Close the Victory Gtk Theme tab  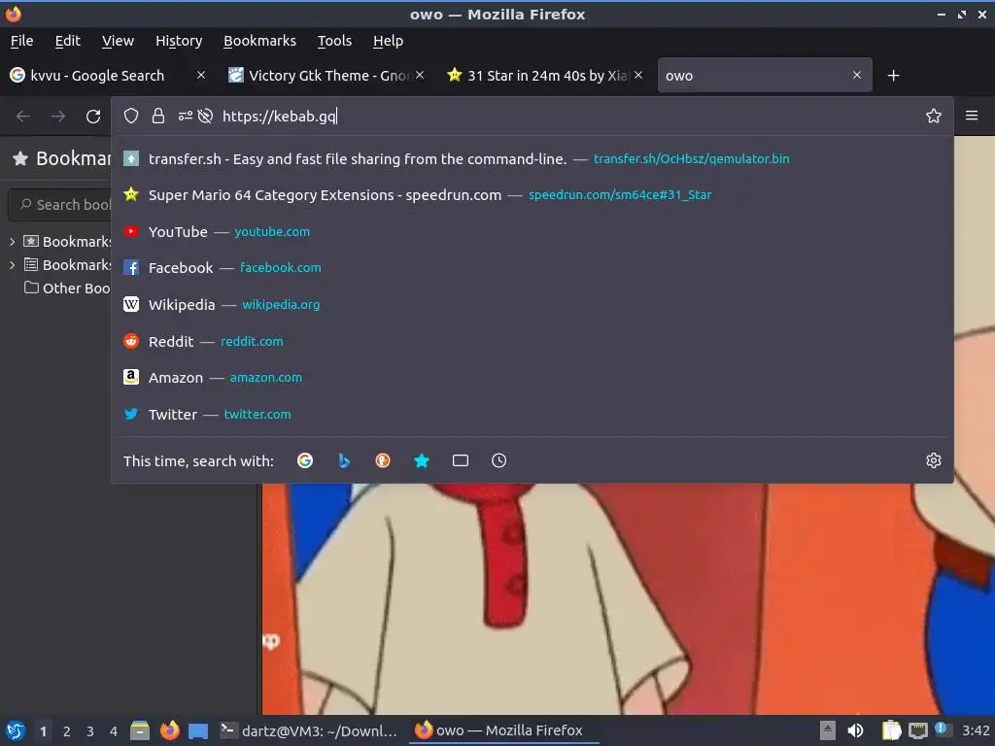click(420, 76)
